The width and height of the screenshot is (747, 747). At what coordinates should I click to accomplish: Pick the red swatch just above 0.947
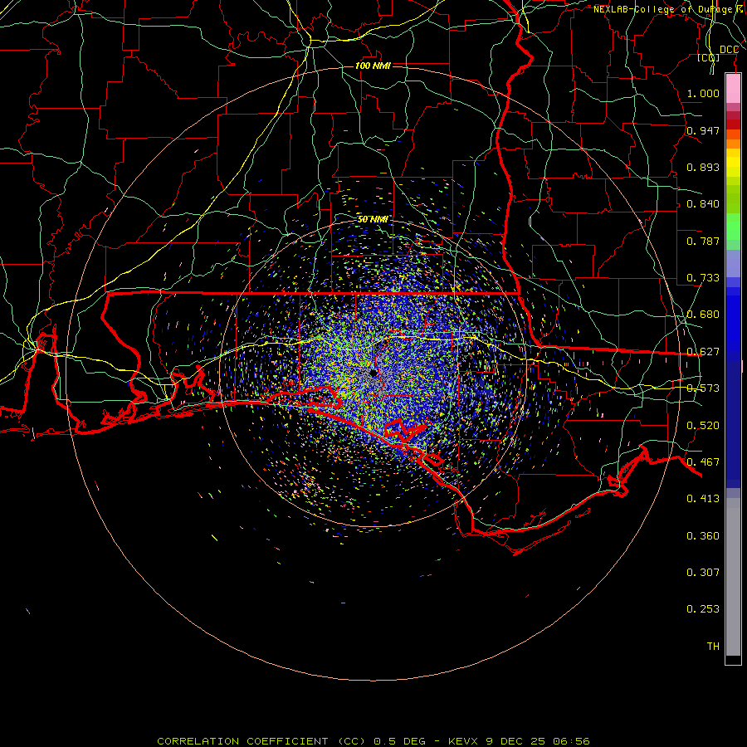click(x=733, y=124)
